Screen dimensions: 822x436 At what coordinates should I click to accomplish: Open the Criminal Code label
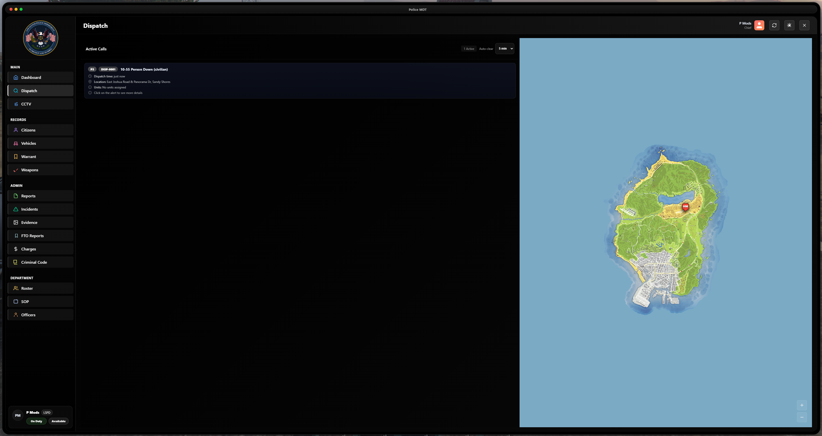[34, 262]
